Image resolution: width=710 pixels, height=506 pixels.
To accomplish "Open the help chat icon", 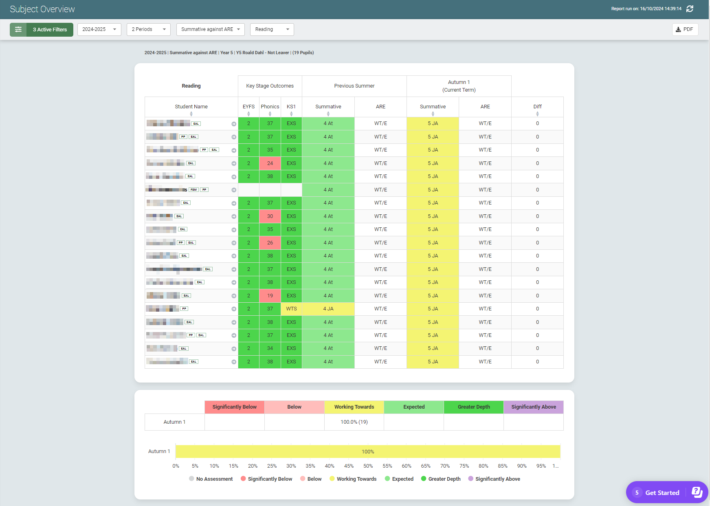I will (x=697, y=492).
